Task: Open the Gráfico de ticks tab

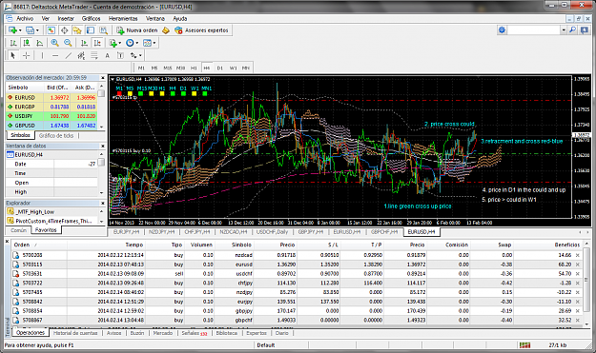Action: tap(56, 135)
